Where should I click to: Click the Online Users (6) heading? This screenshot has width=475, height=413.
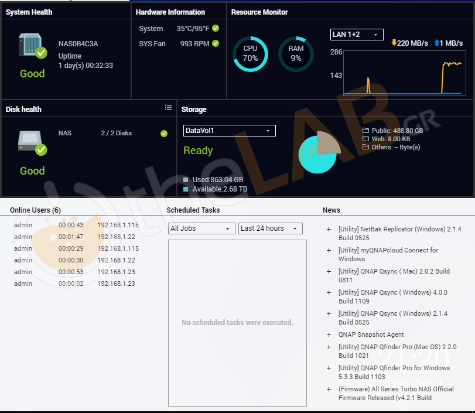pyautogui.click(x=35, y=210)
